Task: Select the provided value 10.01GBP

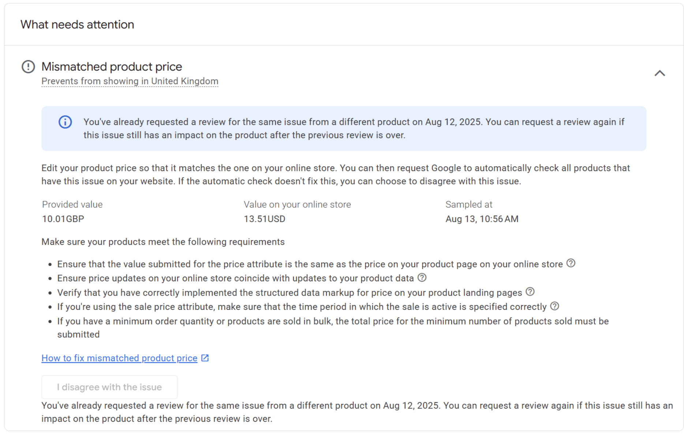Action: point(63,219)
